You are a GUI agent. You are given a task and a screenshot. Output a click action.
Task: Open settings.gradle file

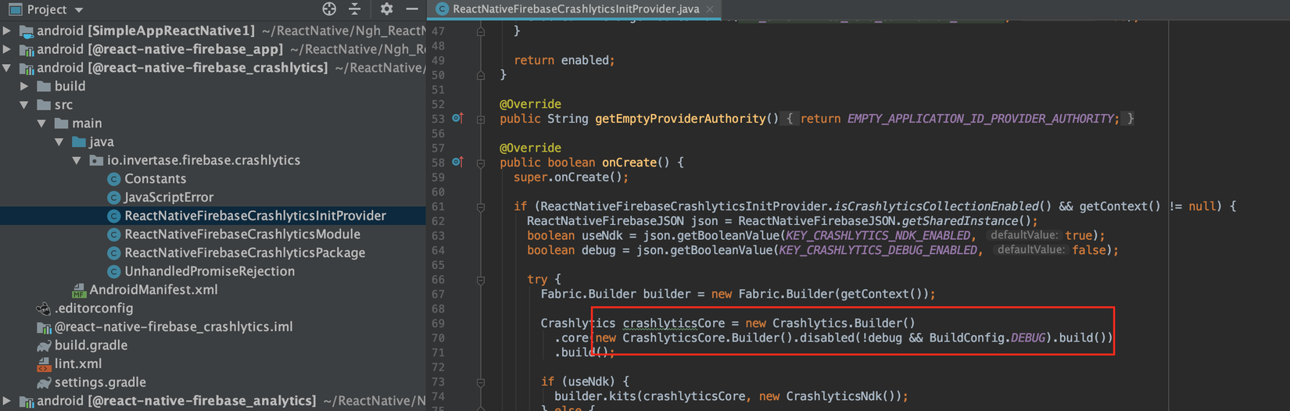pyautogui.click(x=100, y=383)
